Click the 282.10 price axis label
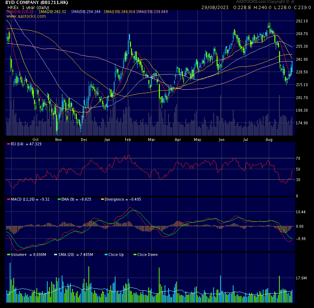 coord(302,21)
